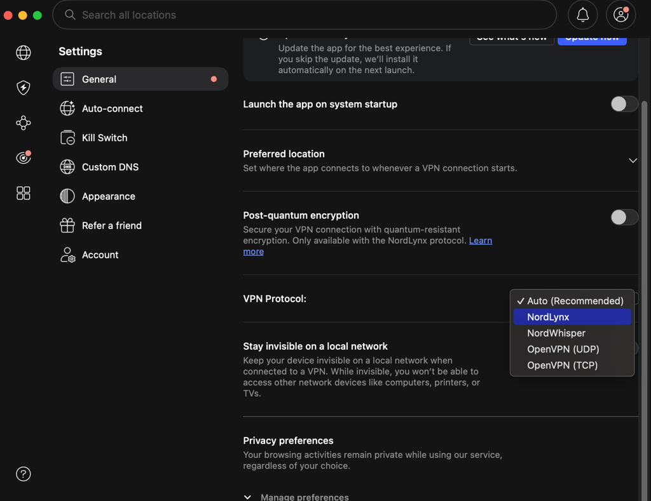This screenshot has width=651, height=501.
Task: Select Auto (Recommended) protocol option
Action: point(572,301)
